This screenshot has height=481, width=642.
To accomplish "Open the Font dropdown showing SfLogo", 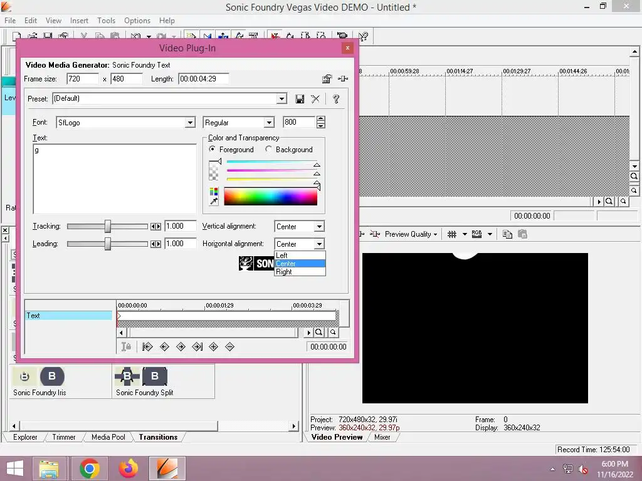I will click(x=190, y=123).
